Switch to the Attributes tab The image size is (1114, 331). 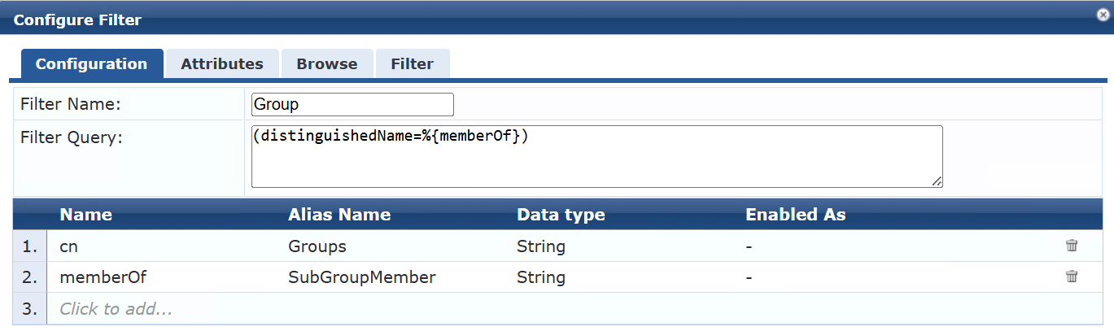[x=222, y=63]
